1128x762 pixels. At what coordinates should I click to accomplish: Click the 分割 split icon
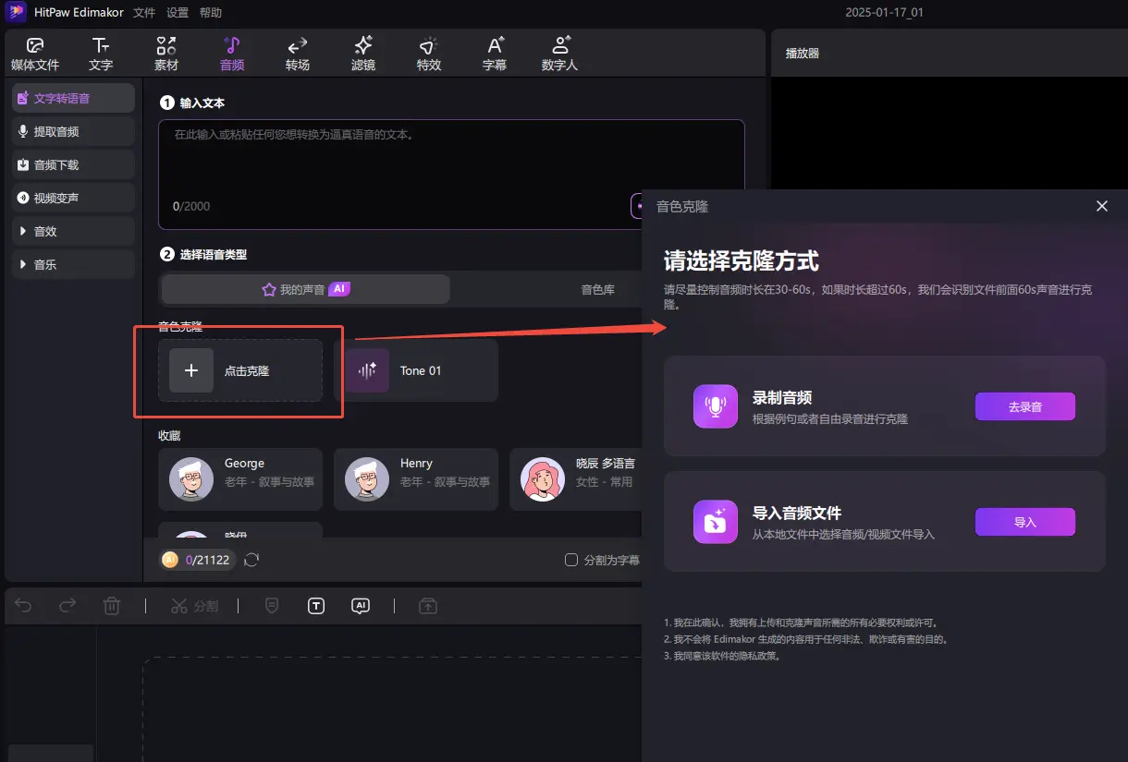pos(194,606)
